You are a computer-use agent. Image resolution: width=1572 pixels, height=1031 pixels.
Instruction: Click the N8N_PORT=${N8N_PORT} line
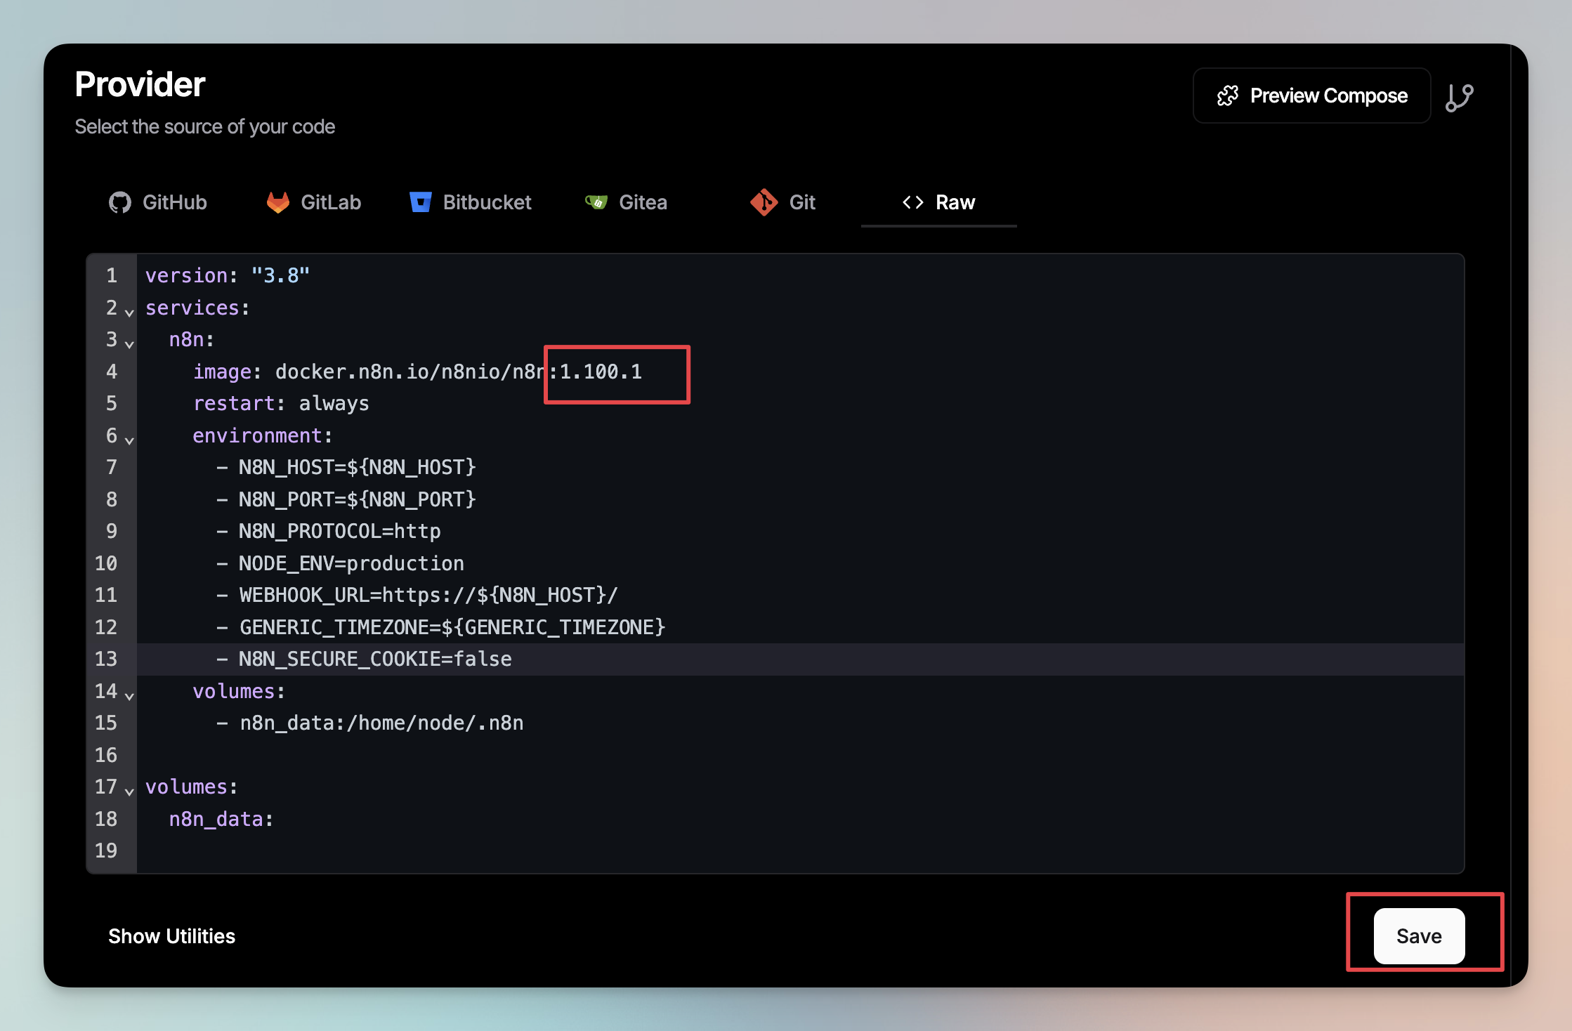point(346,499)
